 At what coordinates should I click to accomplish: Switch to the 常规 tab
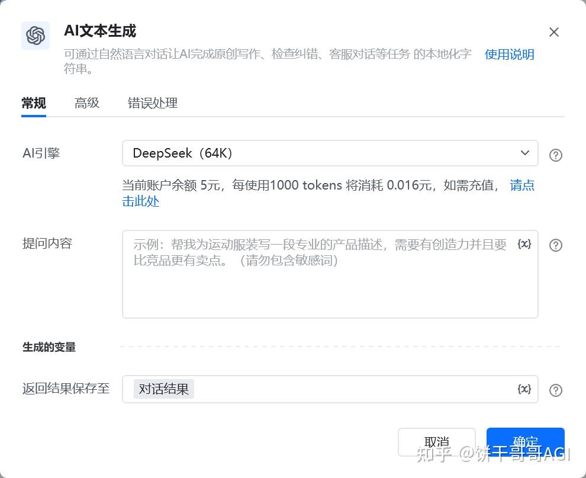click(34, 103)
